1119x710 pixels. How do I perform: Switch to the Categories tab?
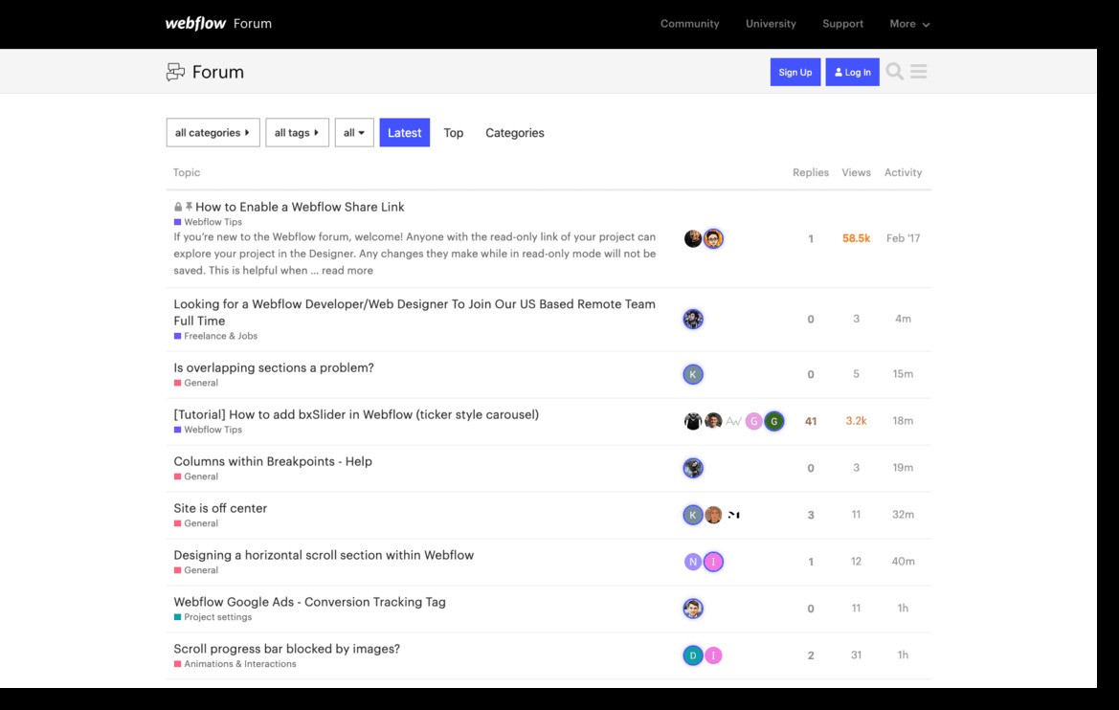point(515,133)
